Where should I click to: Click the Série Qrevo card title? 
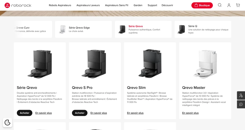point(27,88)
